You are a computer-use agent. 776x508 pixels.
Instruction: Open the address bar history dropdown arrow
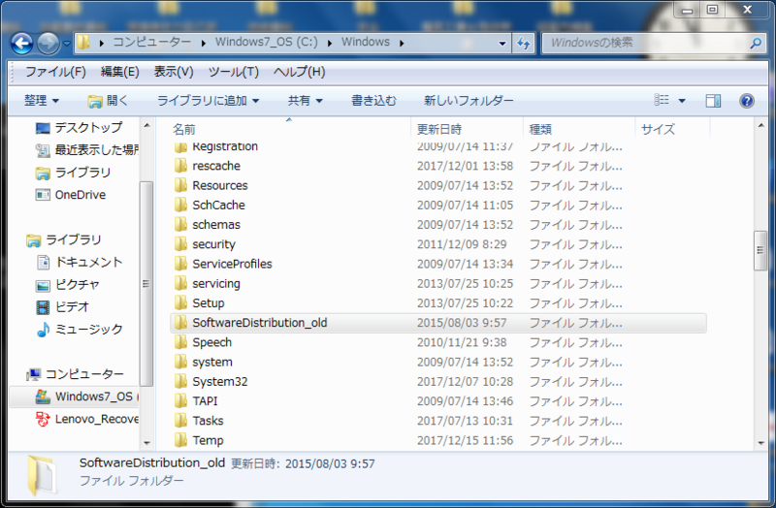click(x=502, y=43)
